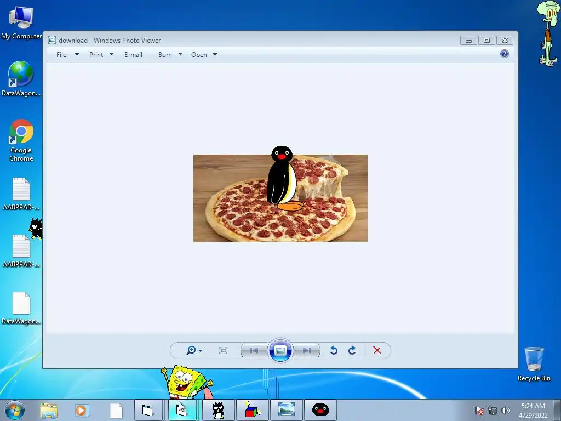
Task: Click the Badtz-Maru penguin taskbar button
Action: [218, 410]
